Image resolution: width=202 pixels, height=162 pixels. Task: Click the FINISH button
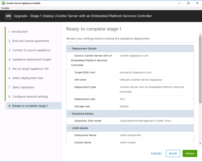190,154
